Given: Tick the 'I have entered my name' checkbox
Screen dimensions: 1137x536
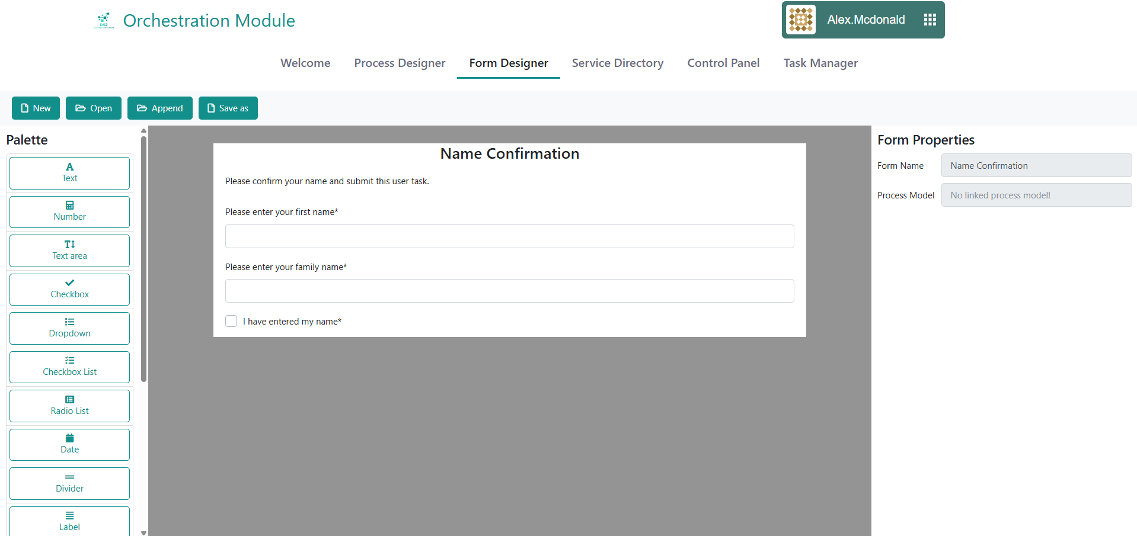Looking at the screenshot, I should click(x=231, y=321).
